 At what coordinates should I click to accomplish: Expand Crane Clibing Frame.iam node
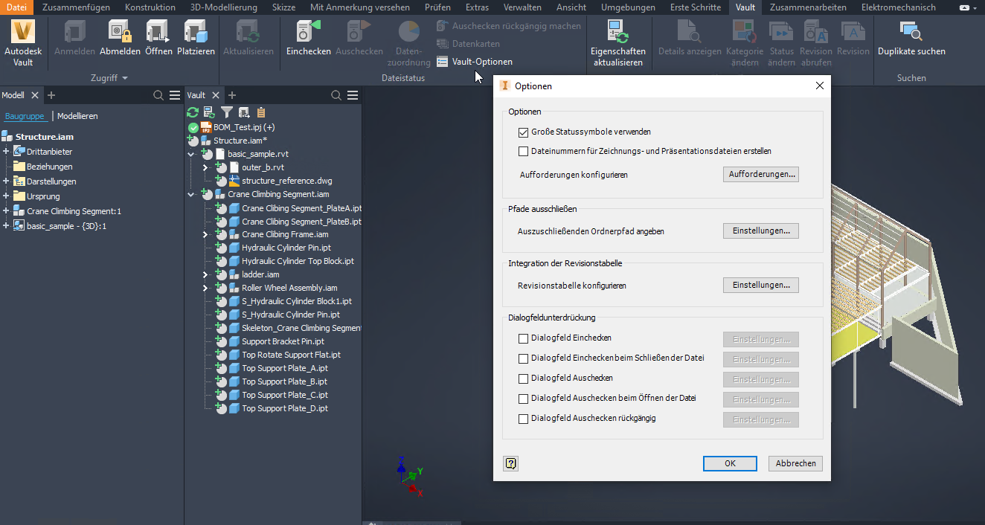point(205,234)
